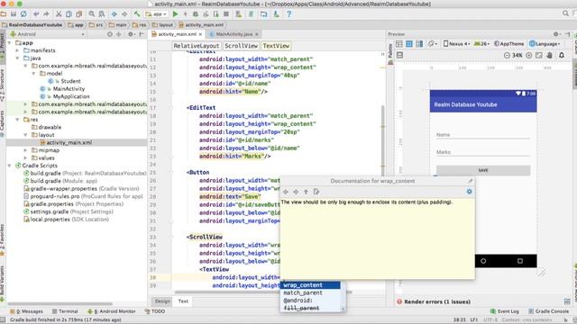
Task: Expand the mipmap folder
Action: click(x=25, y=150)
